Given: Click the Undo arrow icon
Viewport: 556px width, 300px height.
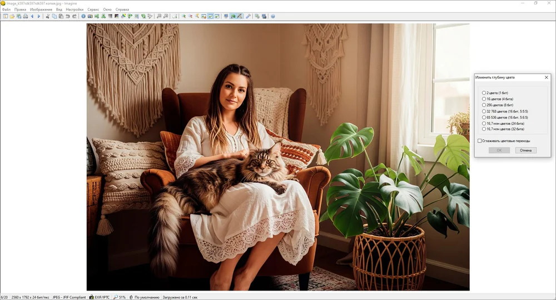Looking at the screenshot, I should tap(68, 17).
